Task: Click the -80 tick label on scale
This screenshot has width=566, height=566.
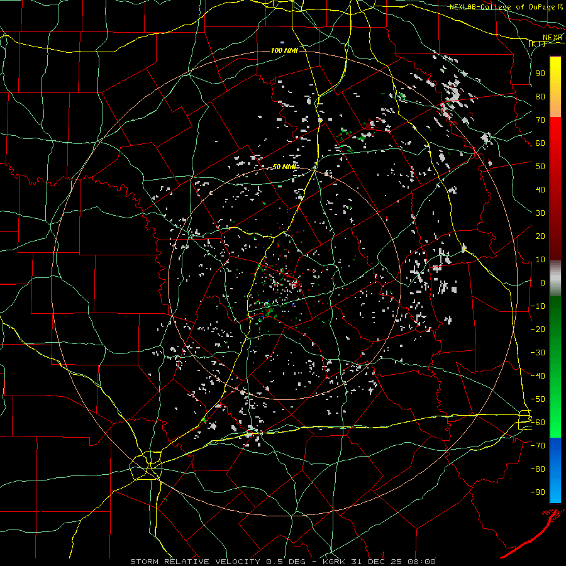Action: pos(538,469)
